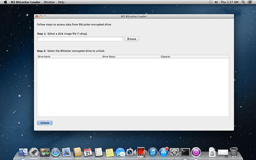Open the Apple menu
This screenshot has width=256, height=160.
pyautogui.click(x=6, y=2)
